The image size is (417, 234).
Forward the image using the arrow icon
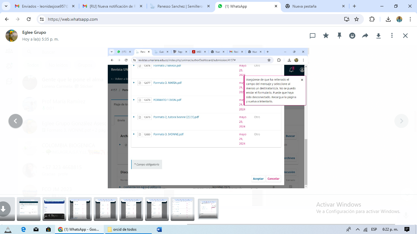(365, 36)
